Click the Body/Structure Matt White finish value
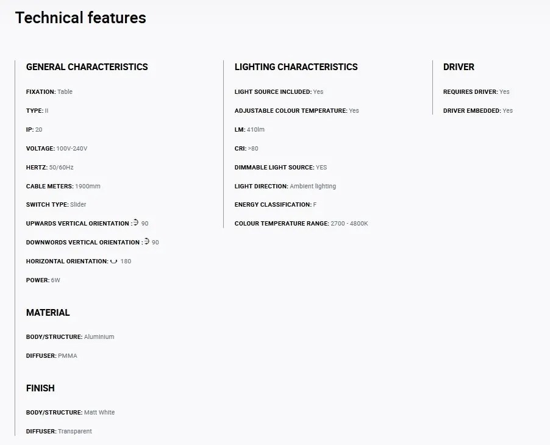Image resolution: width=550 pixels, height=445 pixels. 99,413
